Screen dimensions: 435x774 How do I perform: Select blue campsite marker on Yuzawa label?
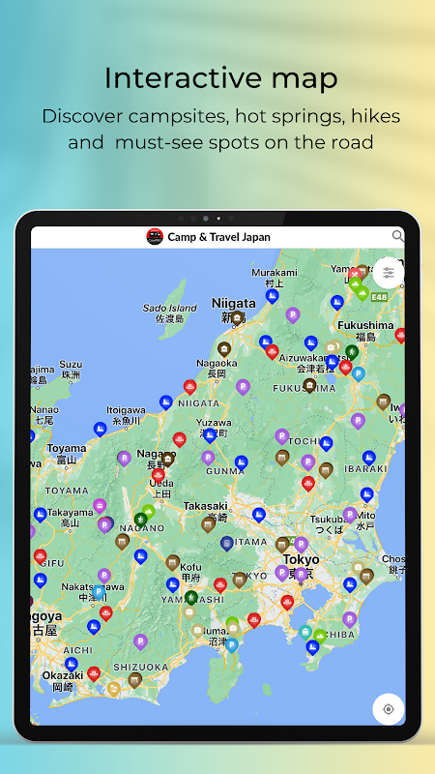pos(210,435)
